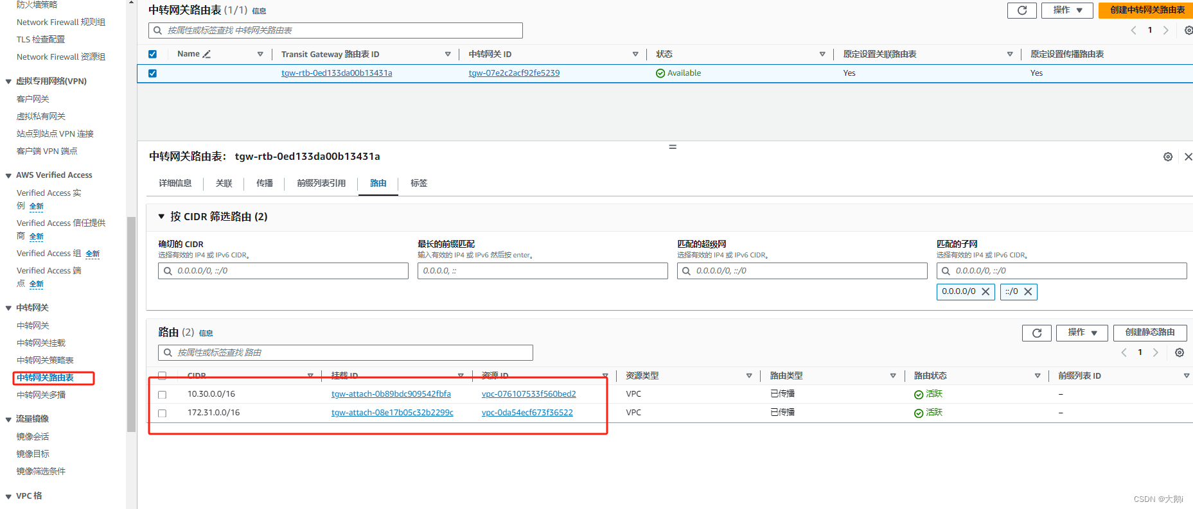Viewport: 1193px width, 509px height.
Task: Open vpc-0da54ecf673f36522 resource link
Action: coord(527,413)
